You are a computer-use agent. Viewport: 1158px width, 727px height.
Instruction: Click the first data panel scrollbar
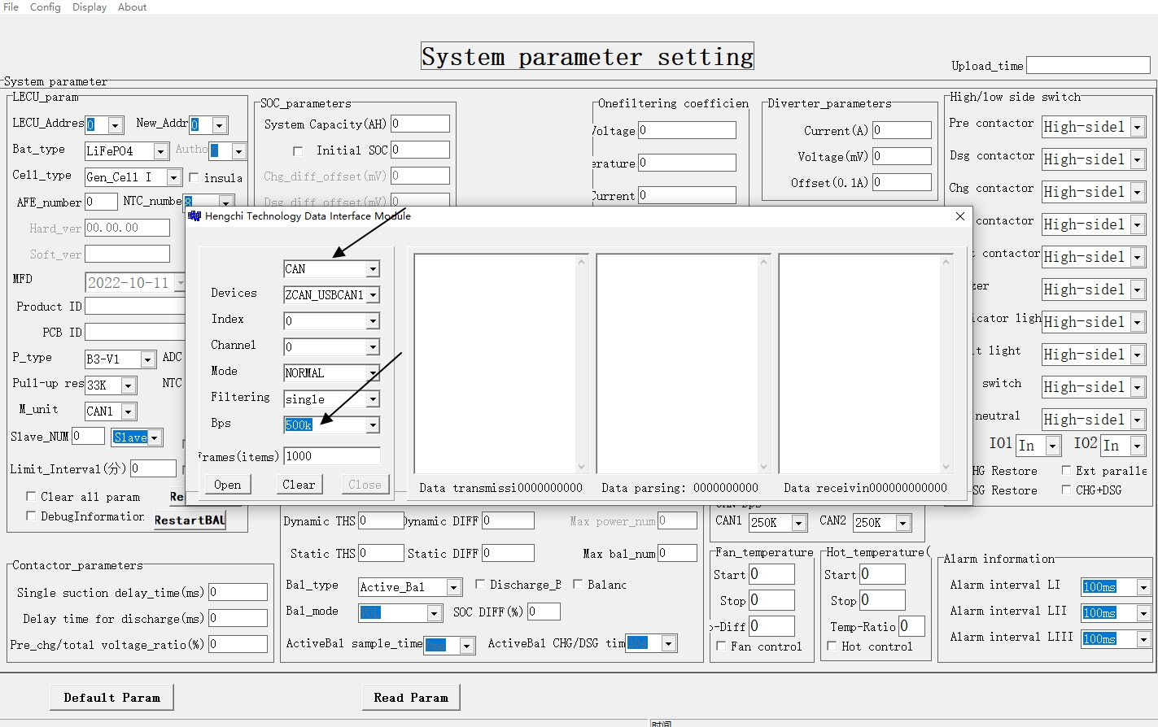[x=581, y=363]
